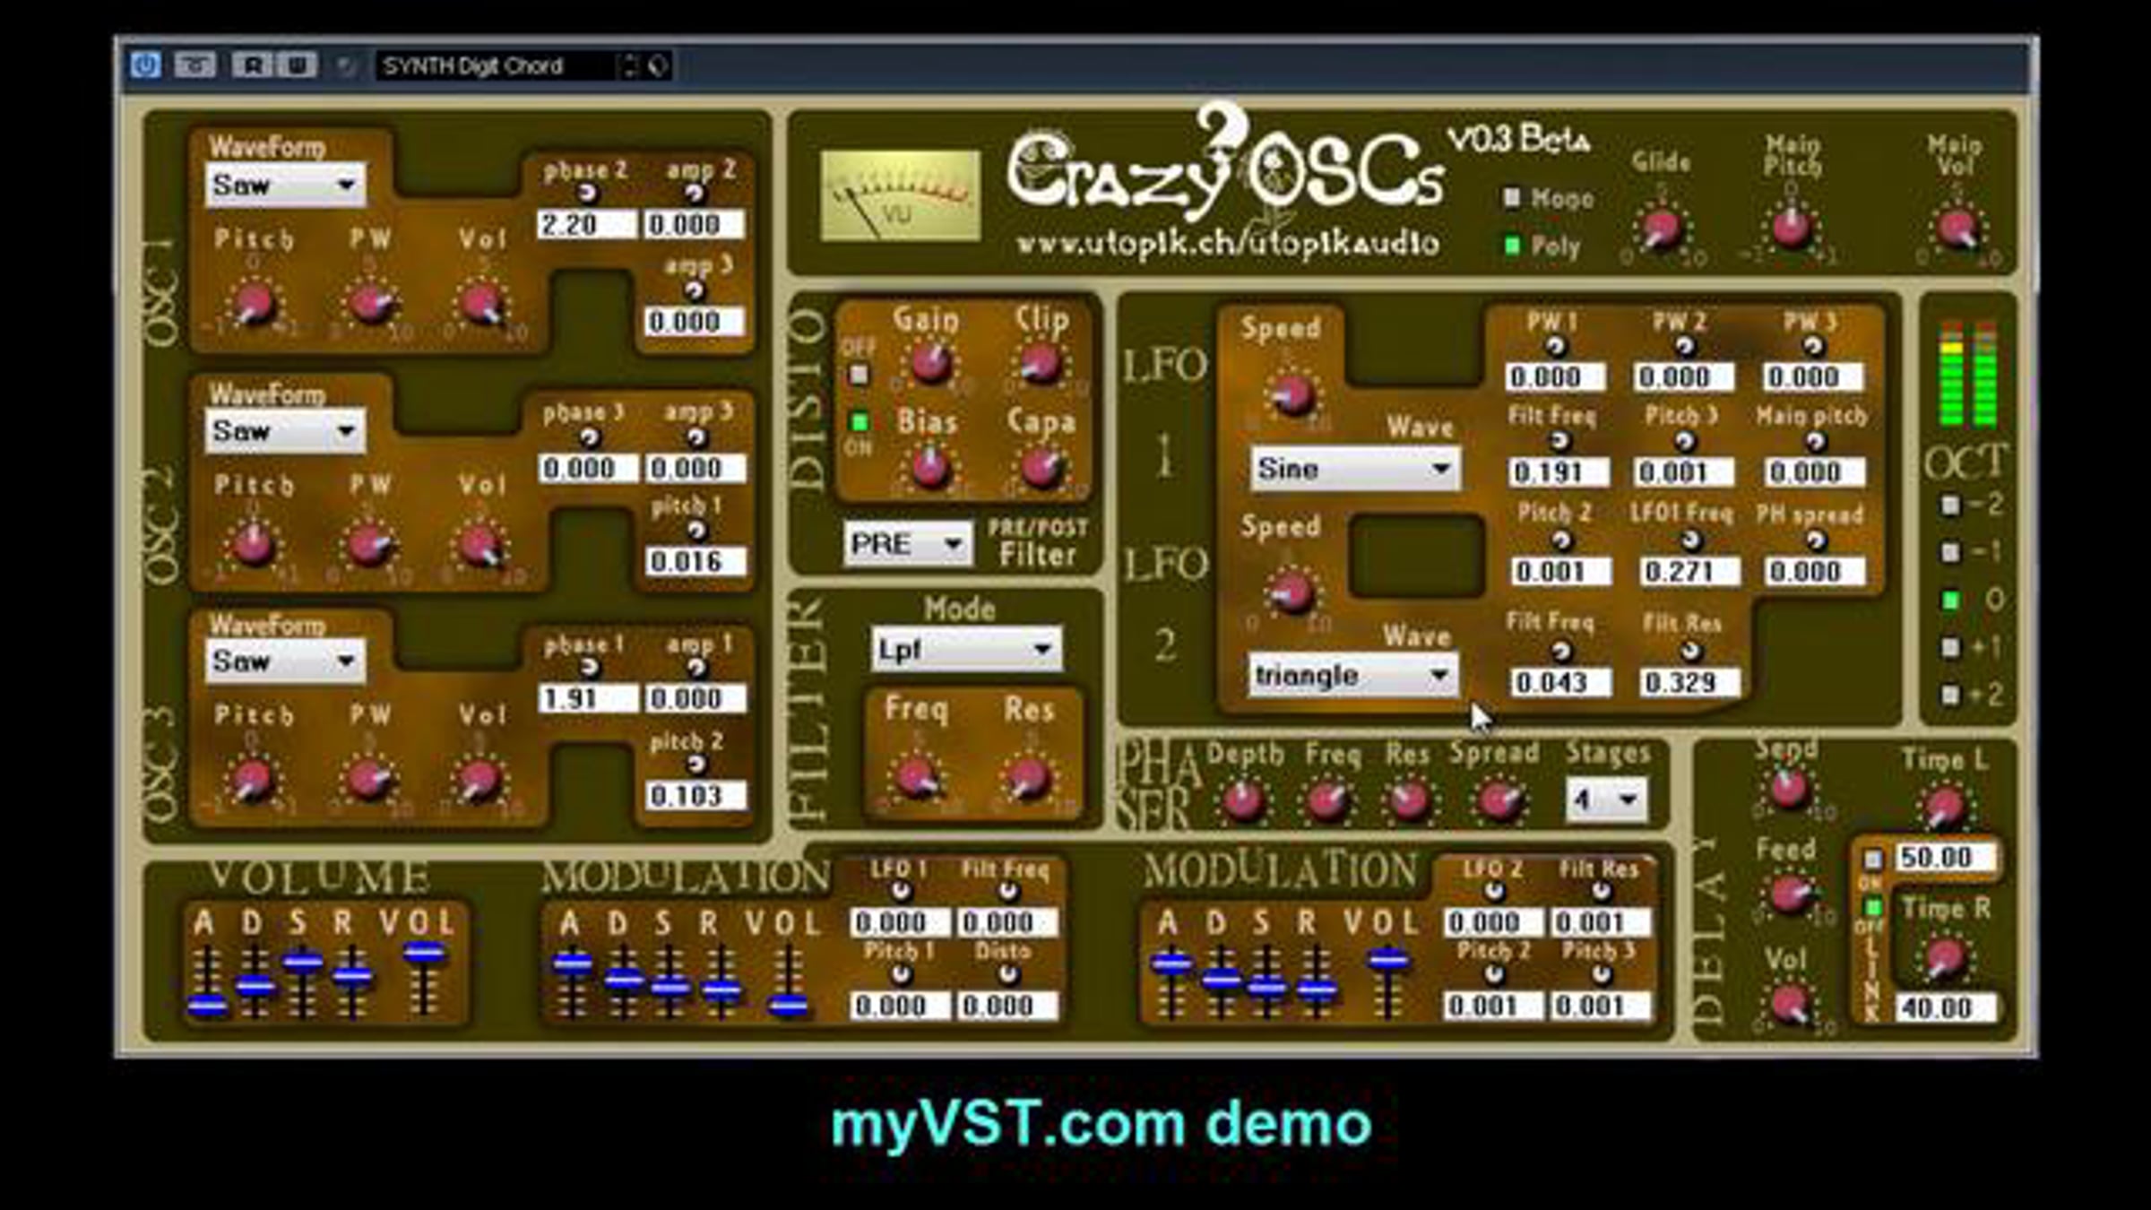
Task: Click the Disto Bias knob
Action: point(930,466)
